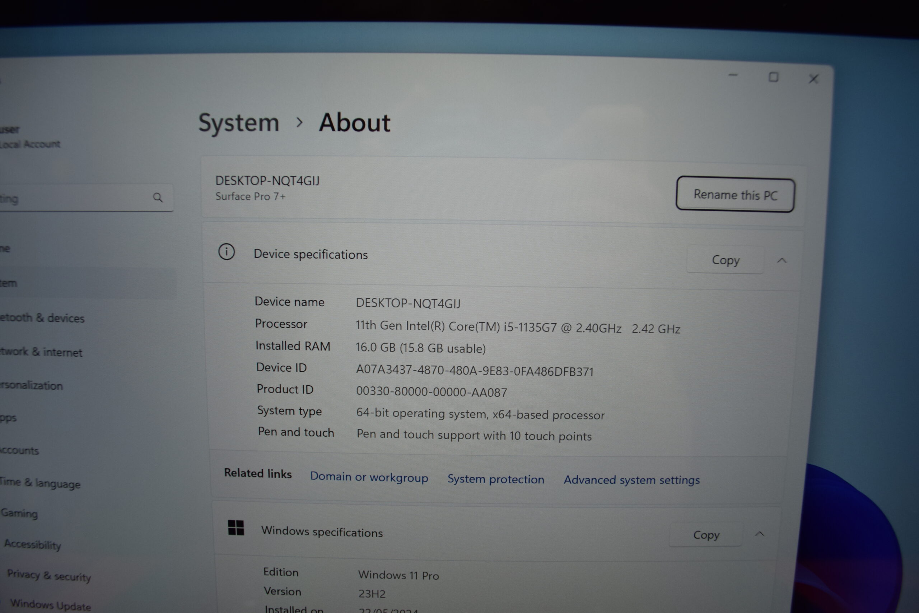
Task: Click the Device specifications heading
Action: click(311, 255)
